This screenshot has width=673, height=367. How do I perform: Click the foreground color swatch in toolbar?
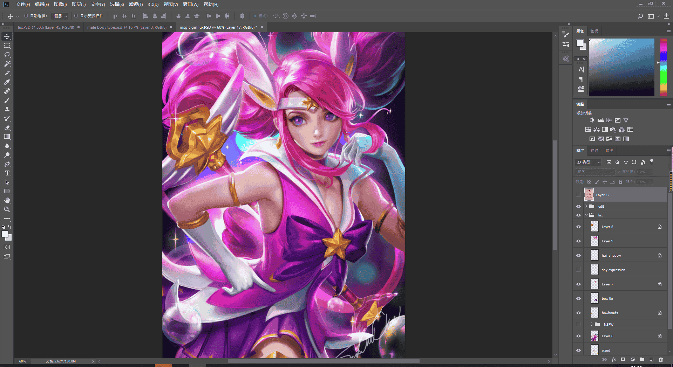pyautogui.click(x=5, y=234)
